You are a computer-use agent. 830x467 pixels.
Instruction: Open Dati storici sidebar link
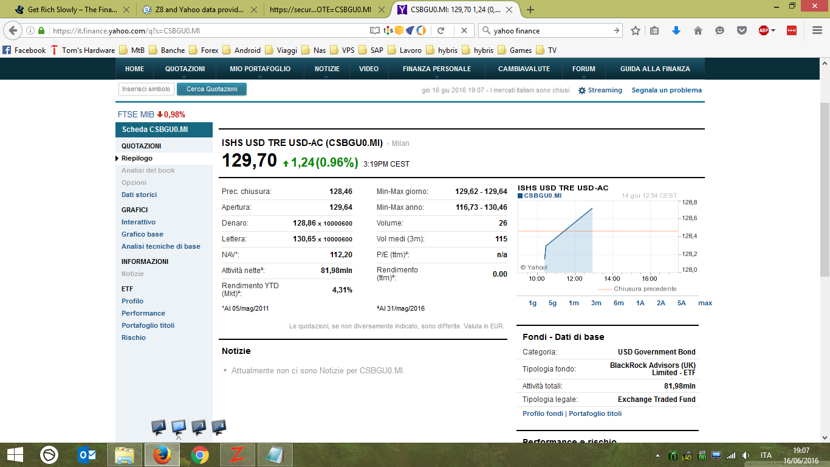click(x=139, y=195)
